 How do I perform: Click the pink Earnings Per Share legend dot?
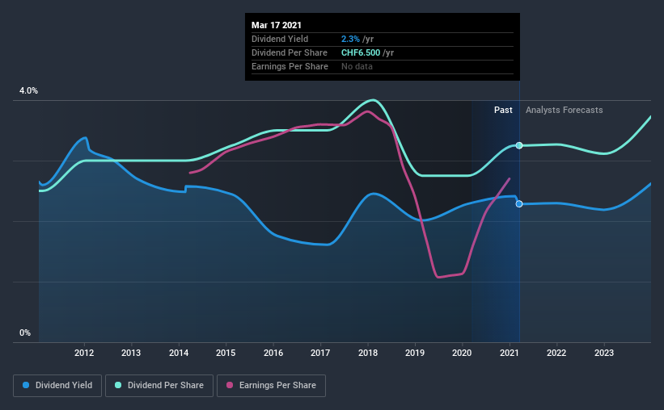pos(230,385)
